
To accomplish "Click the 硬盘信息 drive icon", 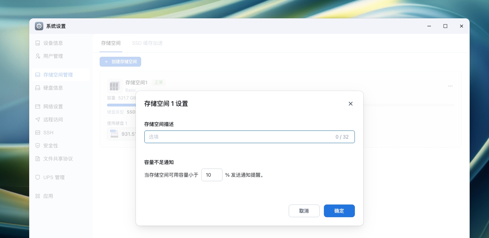I will [38, 88].
